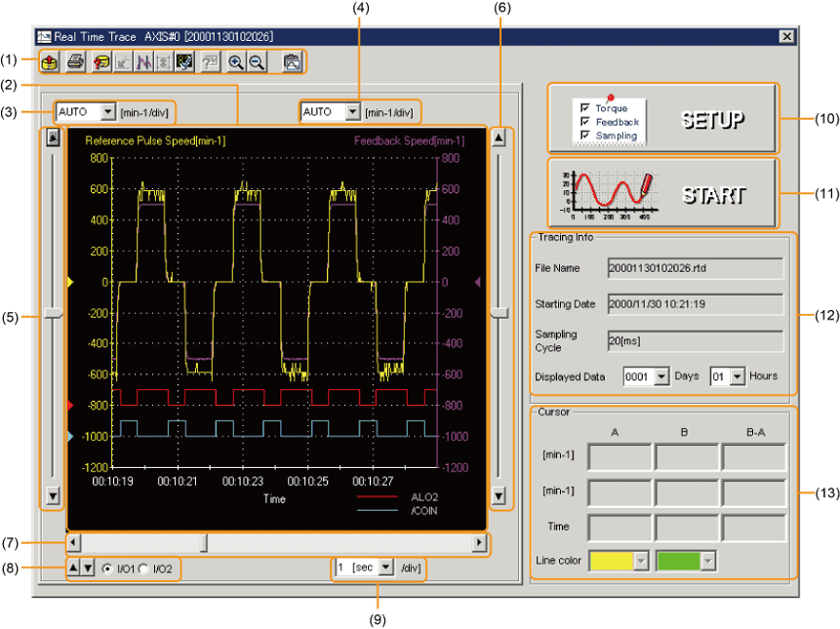Open the Displayed Data Days dropdown
The image size is (840, 629).
662,376
